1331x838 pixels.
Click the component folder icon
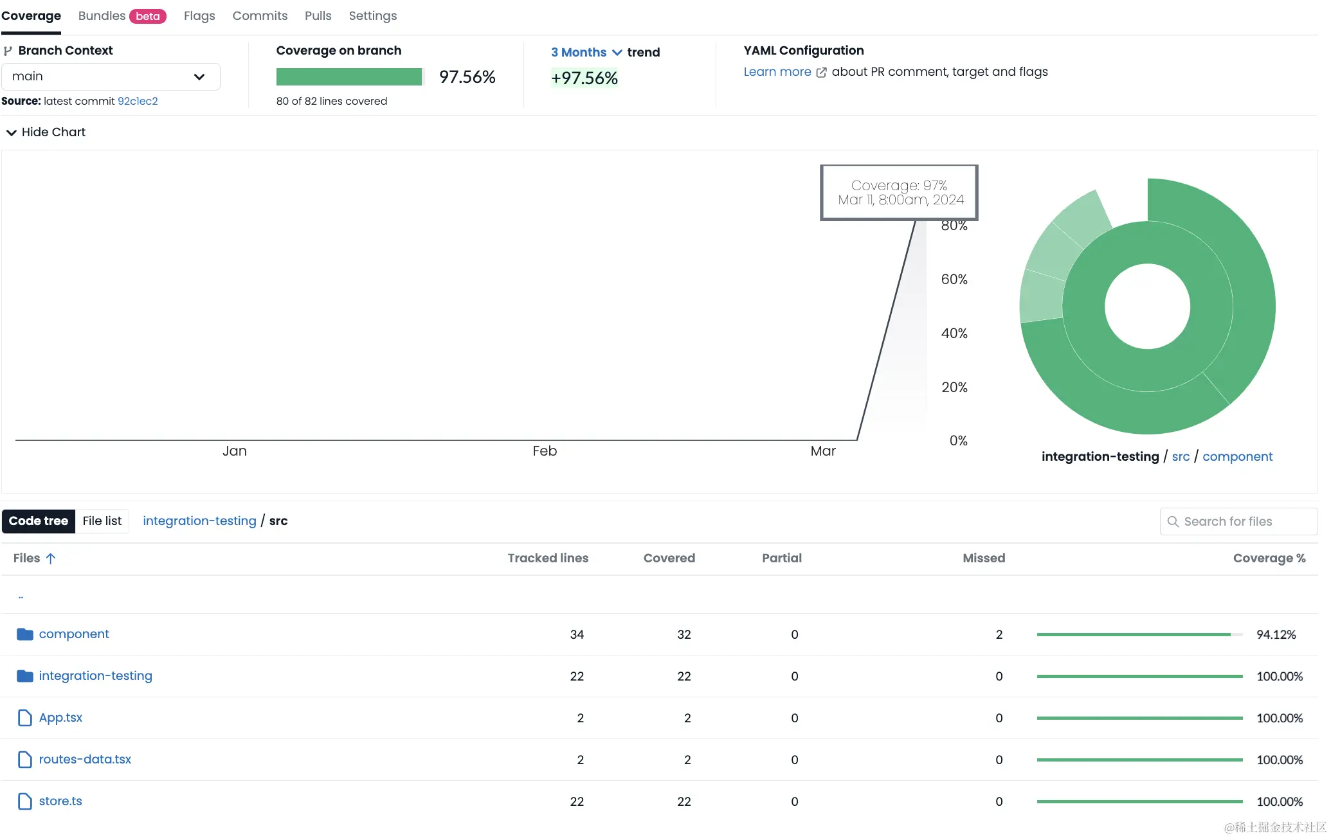point(25,634)
